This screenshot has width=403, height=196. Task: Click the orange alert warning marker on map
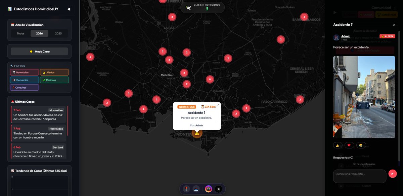tap(197, 133)
